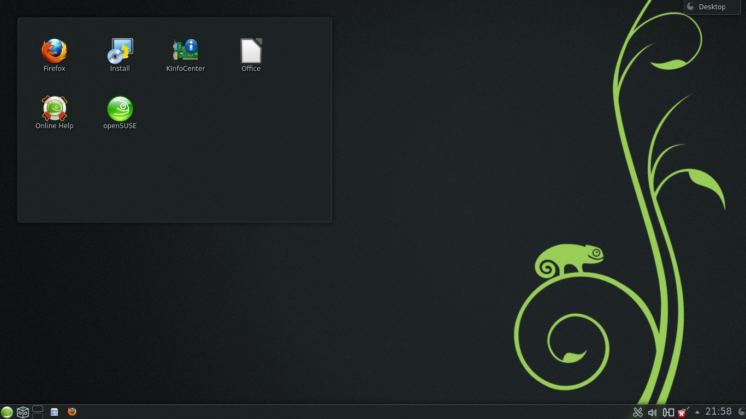The image size is (746, 419).
Task: Expand hidden system tray icons arrow
Action: click(x=697, y=412)
